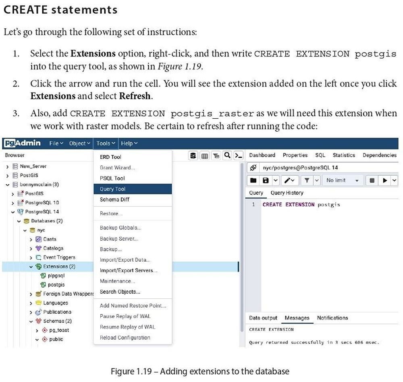The image size is (403, 382).
Task: Click the Filter funnel icon
Action: pyautogui.click(x=307, y=181)
